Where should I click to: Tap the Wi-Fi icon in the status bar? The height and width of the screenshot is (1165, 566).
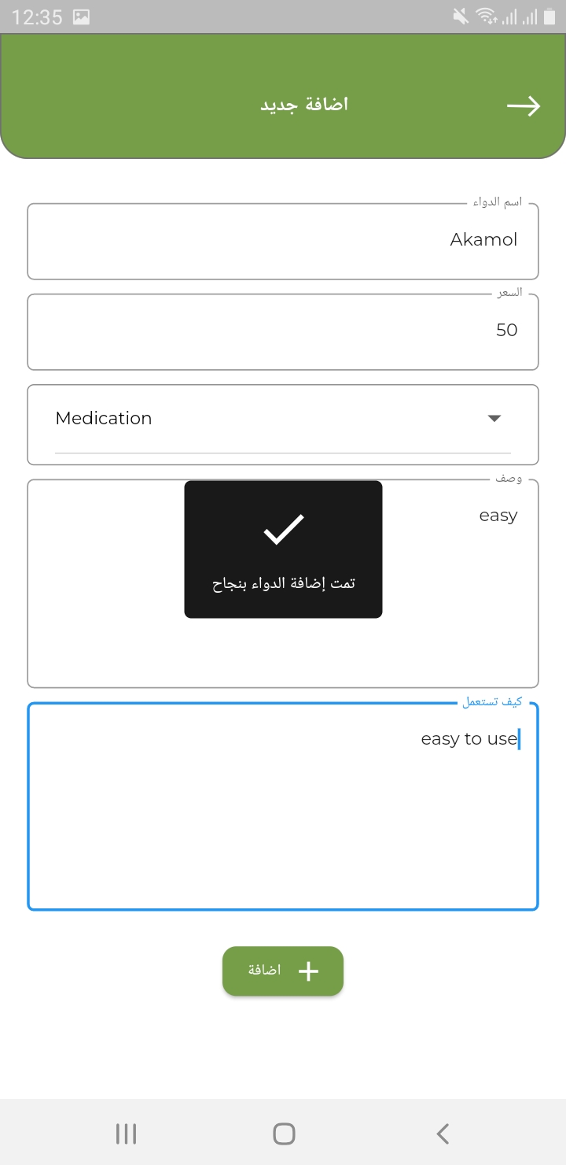[x=485, y=14]
